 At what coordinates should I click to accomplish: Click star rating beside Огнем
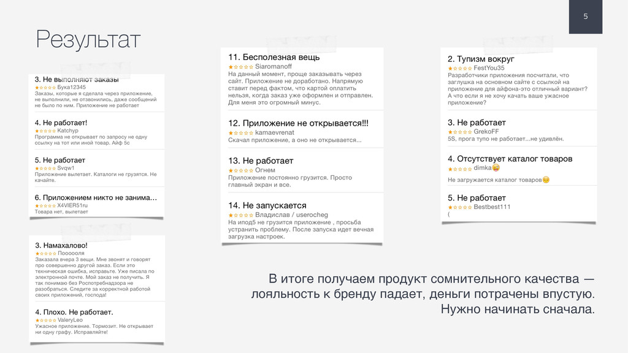240,170
